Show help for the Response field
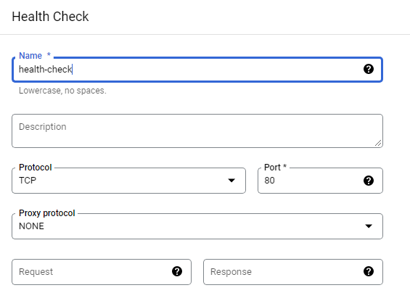Viewport: 410px width, 301px height. [369, 271]
